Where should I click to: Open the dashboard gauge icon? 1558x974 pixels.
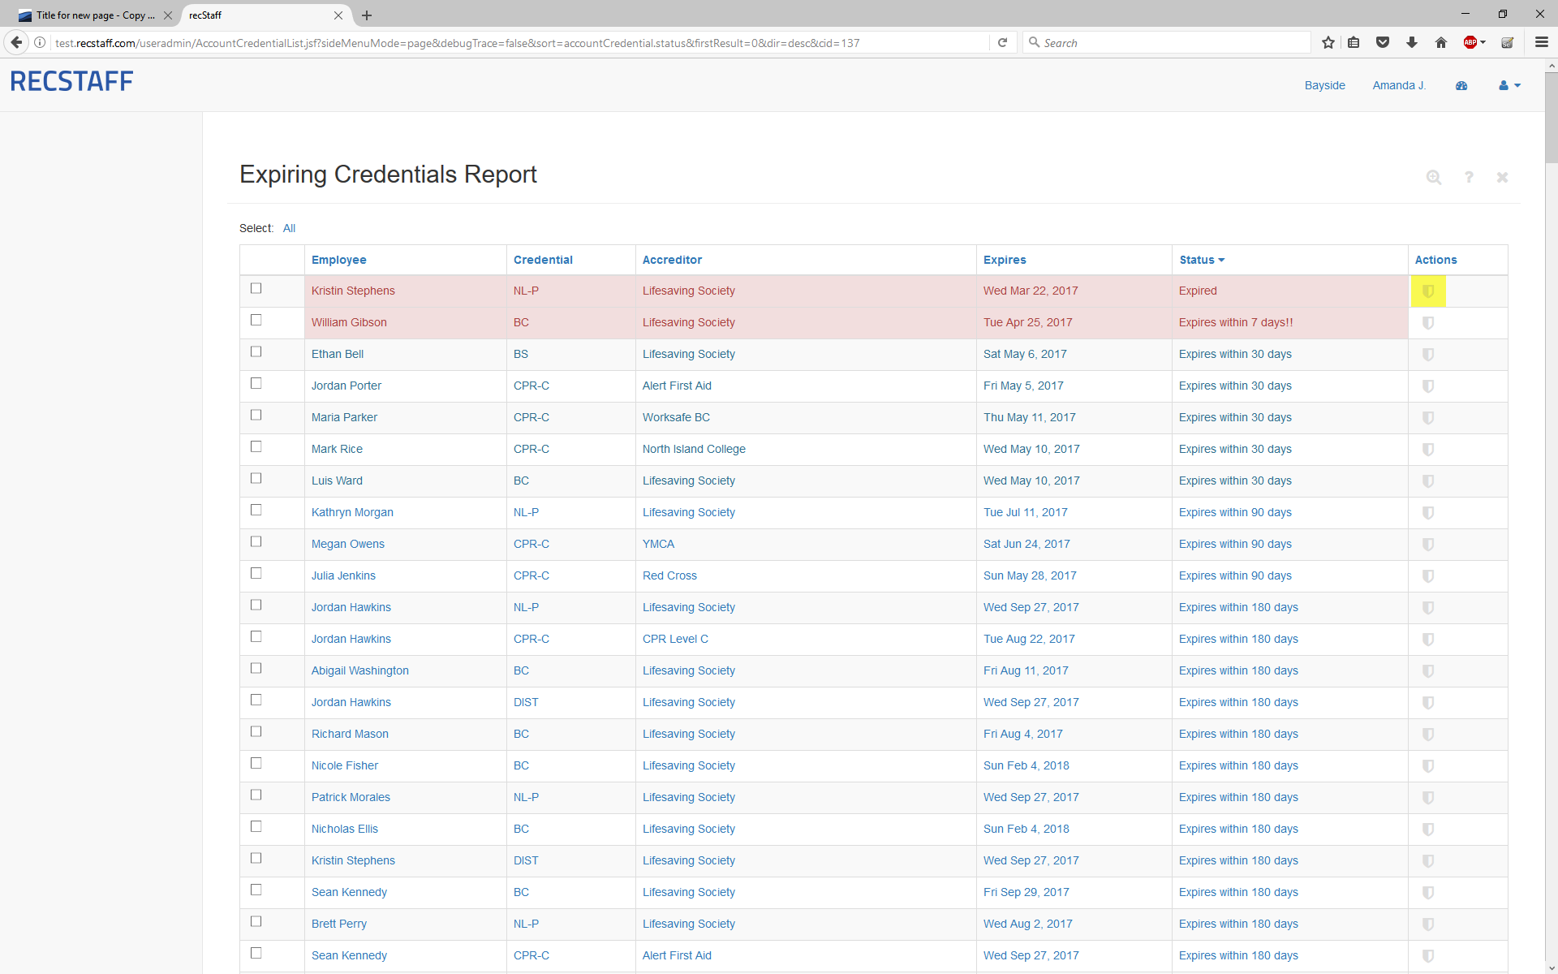pos(1461,85)
